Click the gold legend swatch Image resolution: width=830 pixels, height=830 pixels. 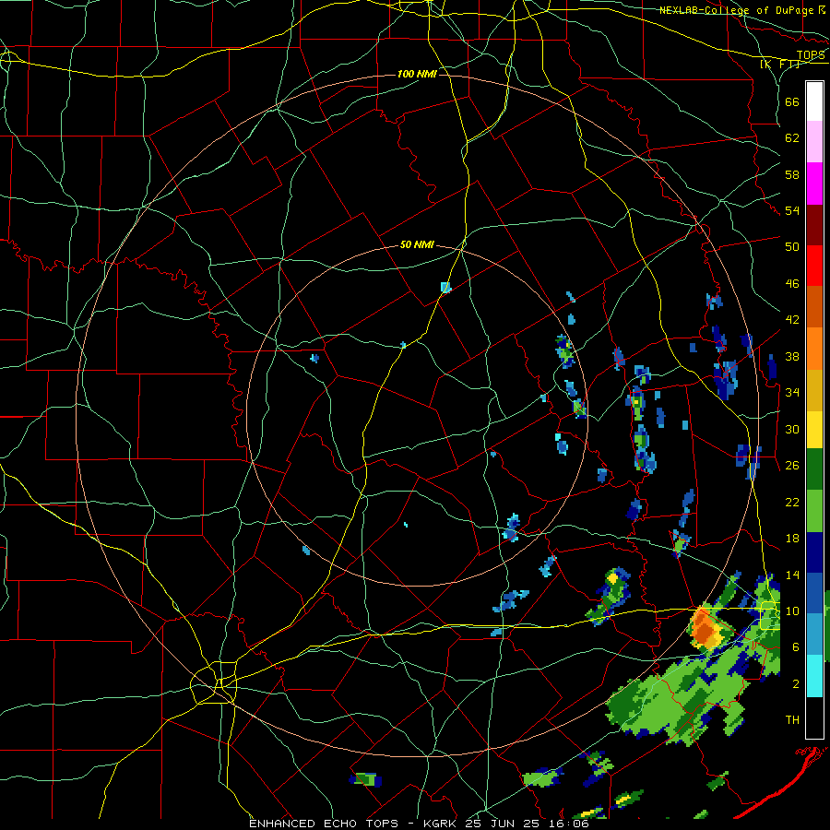[x=814, y=390]
